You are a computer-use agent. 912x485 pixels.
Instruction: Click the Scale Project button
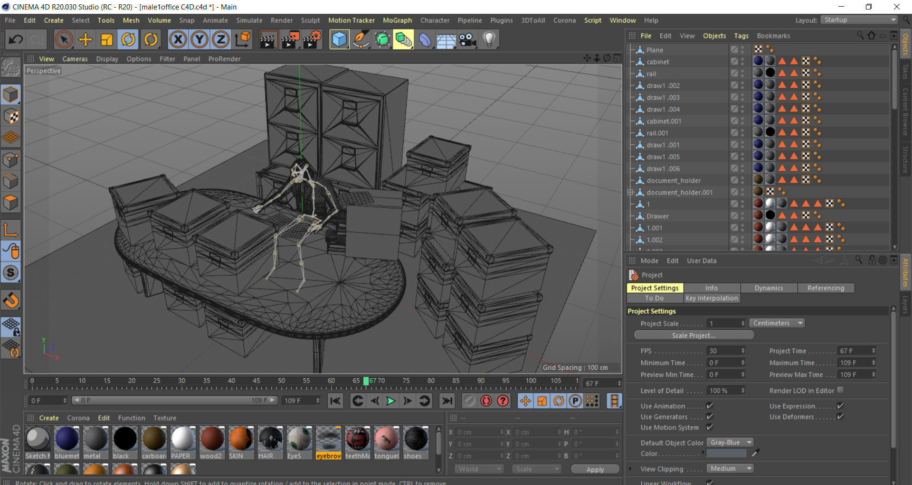693,335
